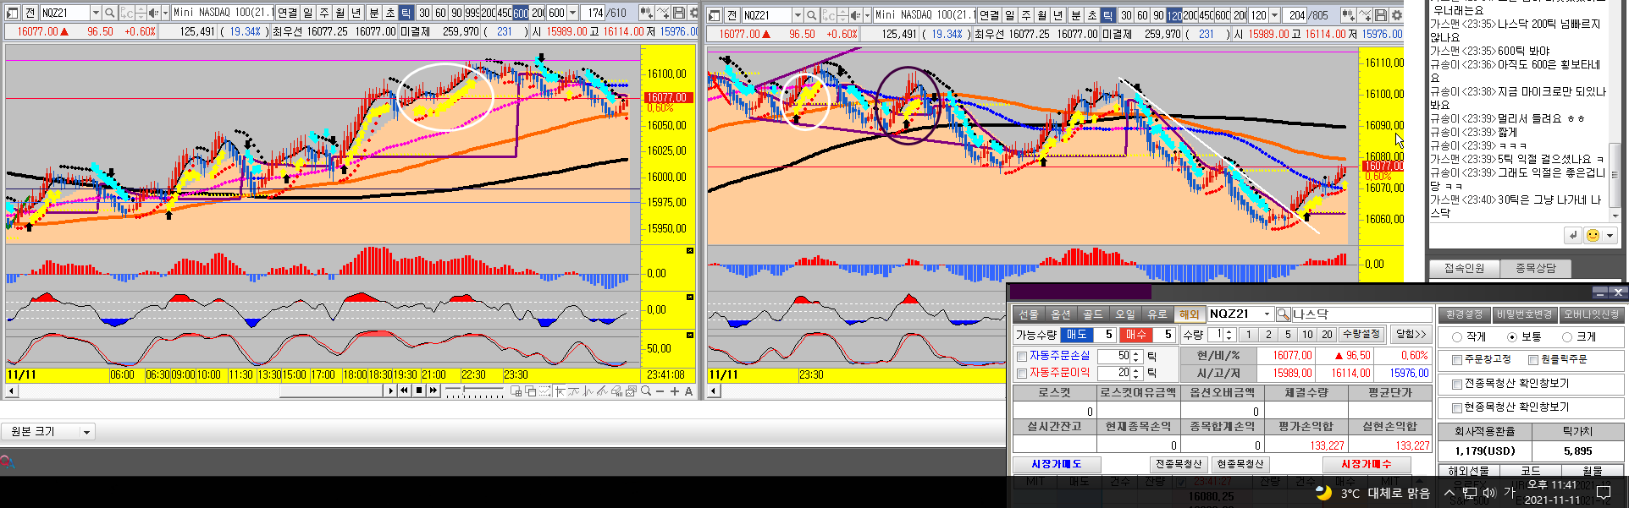The height and width of the screenshot is (508, 1629).
Task: Check the 주문창고정 option
Action: (x=1456, y=360)
